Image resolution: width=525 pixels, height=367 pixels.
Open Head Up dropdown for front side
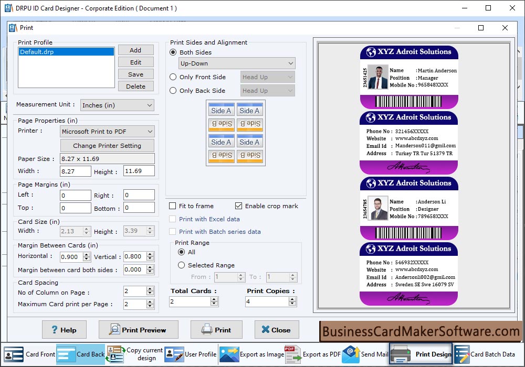tap(268, 77)
